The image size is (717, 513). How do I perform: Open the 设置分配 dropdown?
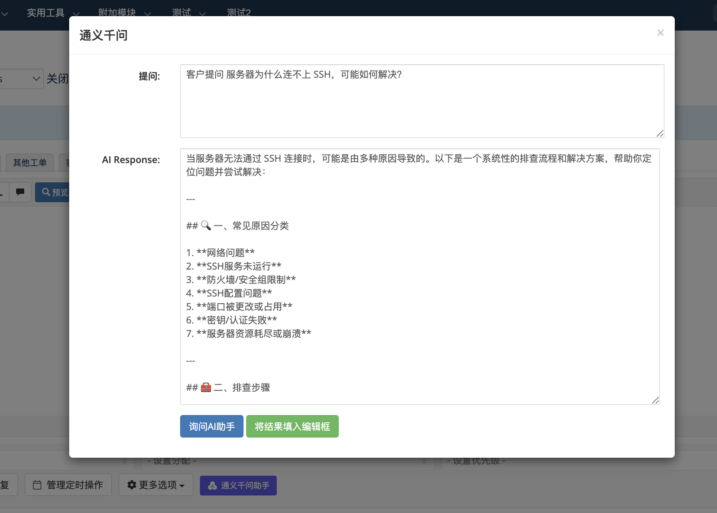tap(288, 461)
